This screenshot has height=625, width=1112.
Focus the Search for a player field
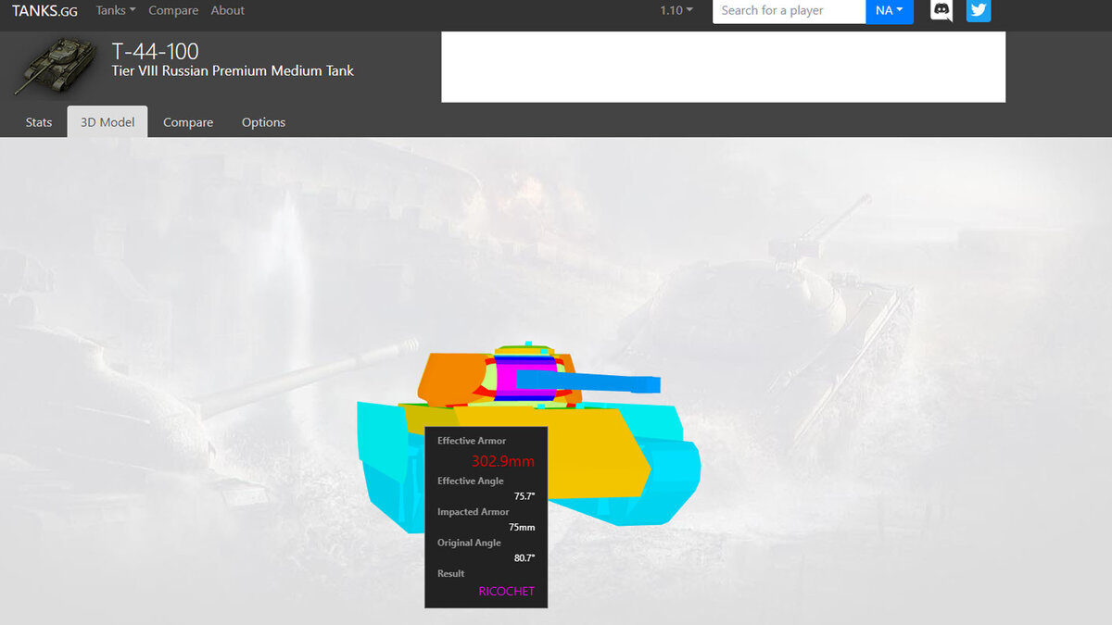789,11
